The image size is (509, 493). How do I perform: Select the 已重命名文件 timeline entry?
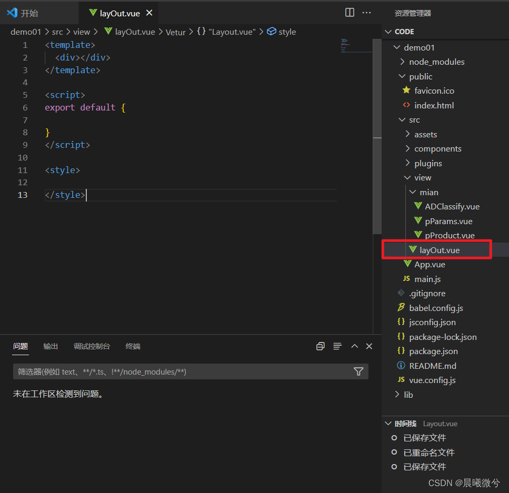(x=429, y=452)
